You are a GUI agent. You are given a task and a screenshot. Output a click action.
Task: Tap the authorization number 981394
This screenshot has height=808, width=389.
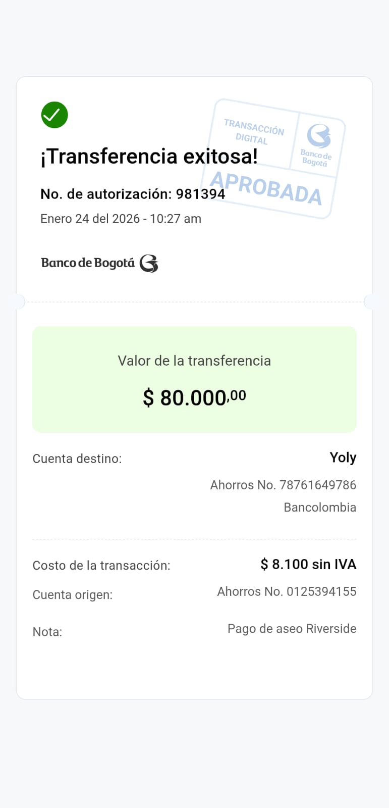200,194
